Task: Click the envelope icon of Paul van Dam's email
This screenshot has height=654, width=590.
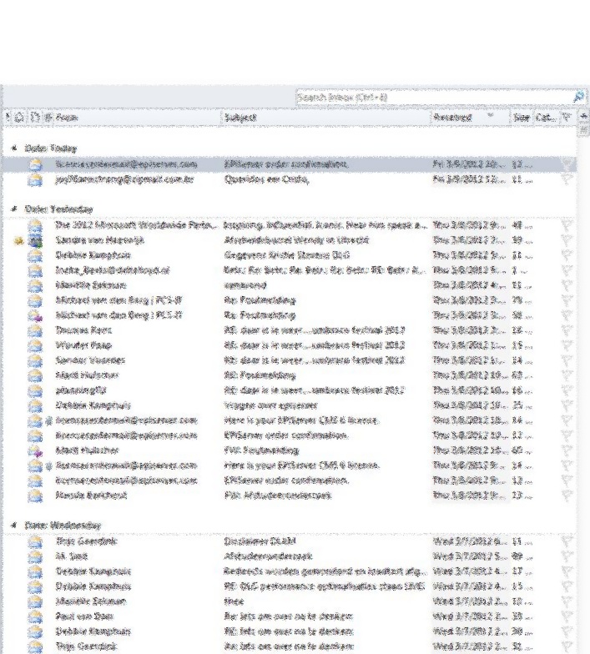Action: [35, 616]
